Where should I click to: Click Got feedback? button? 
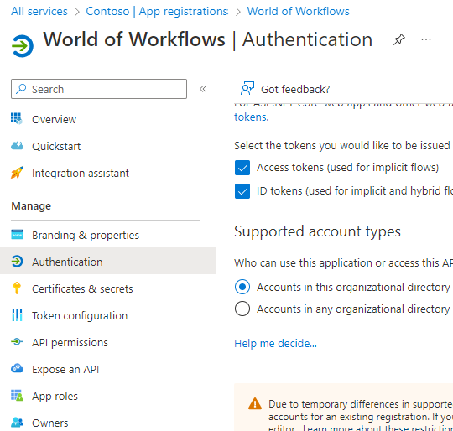point(285,89)
